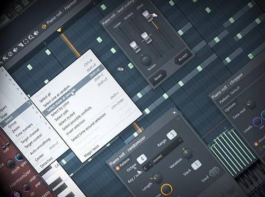Click the yellow playhead marker on the timeline
The height and width of the screenshot is (197, 265).
tap(59, 30)
